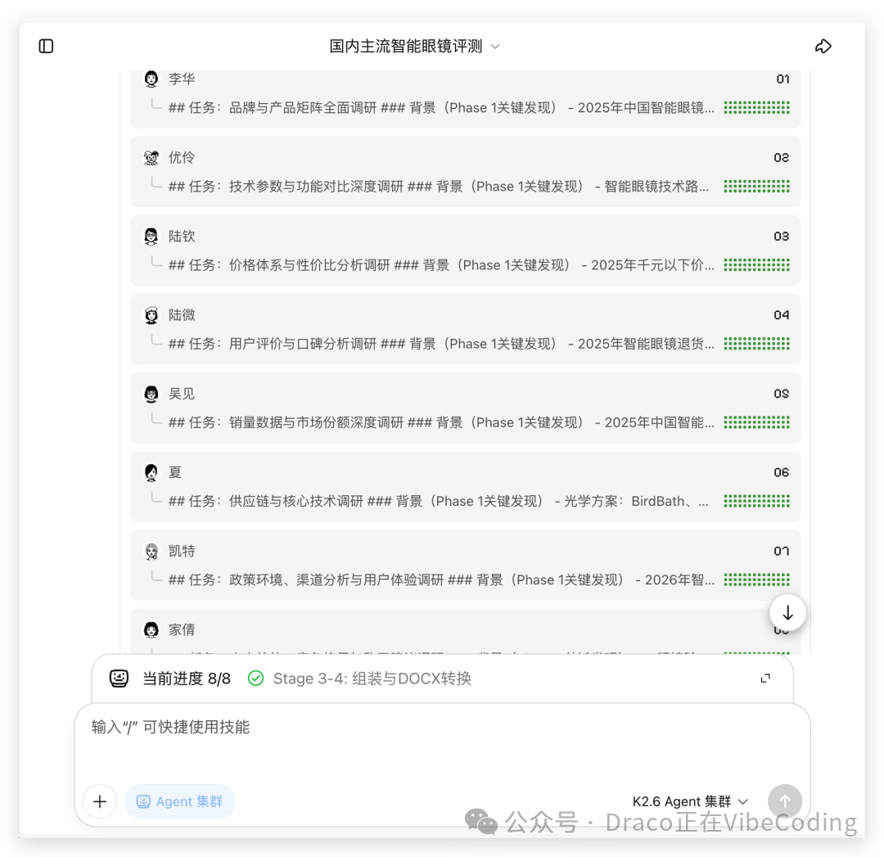Click 夏's agent avatar
The height and width of the screenshot is (857, 884).
(151, 472)
